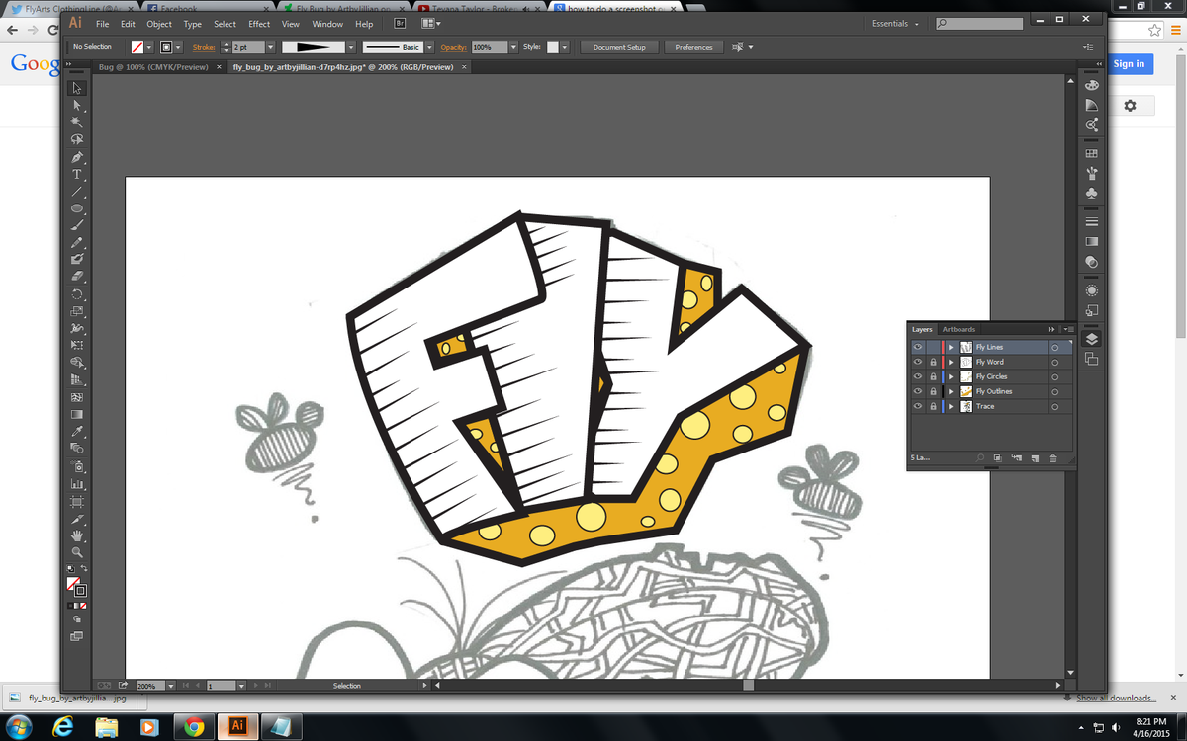The image size is (1187, 741).
Task: Unlock the Fly Word layer
Action: click(x=933, y=363)
